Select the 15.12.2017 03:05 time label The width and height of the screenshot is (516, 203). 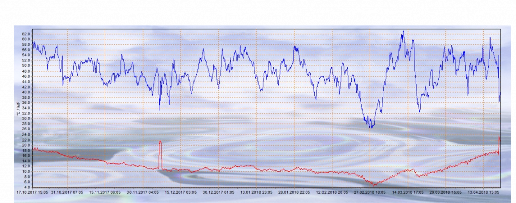181,192
